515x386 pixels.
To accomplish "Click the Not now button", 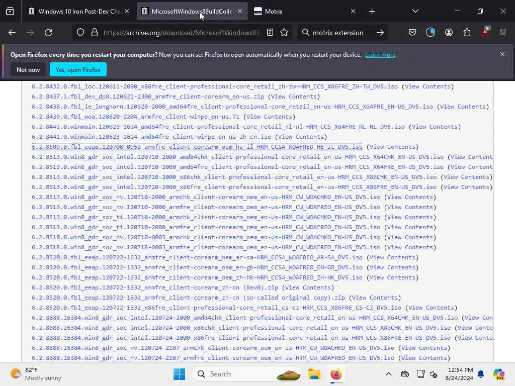I will coord(28,69).
